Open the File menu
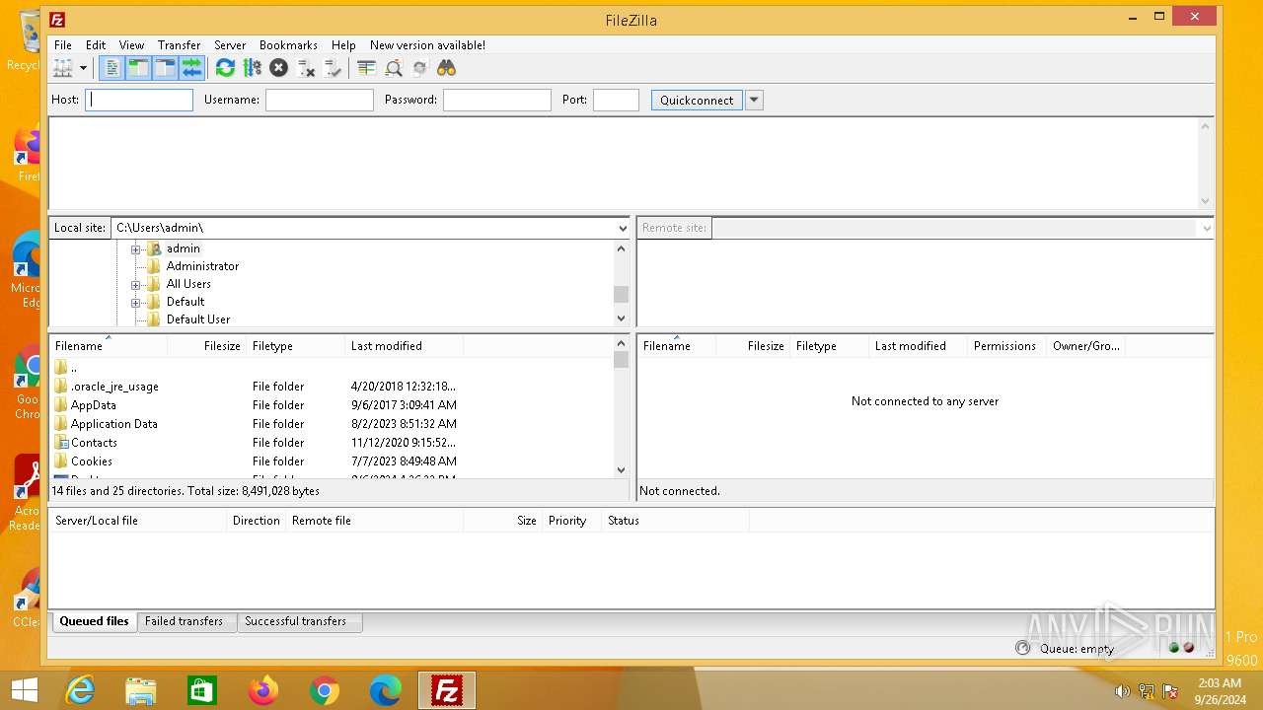This screenshot has width=1263, height=710. click(x=63, y=45)
